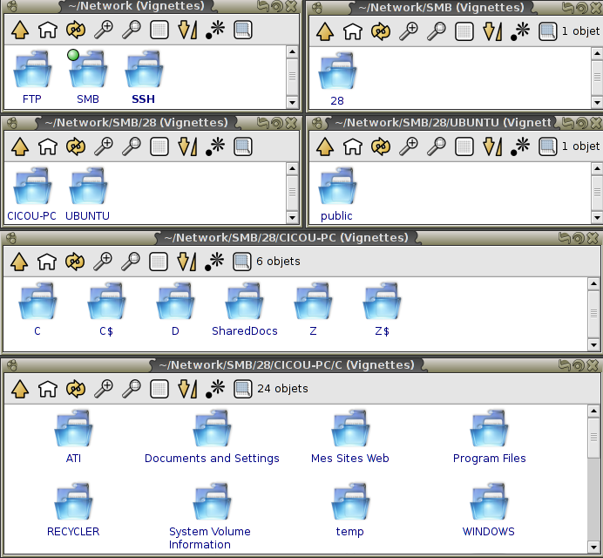
Task: Go up a directory in UBUNTU window
Action: coord(325,146)
